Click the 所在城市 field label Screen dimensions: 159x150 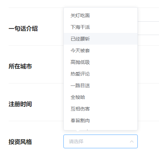tap(20, 66)
